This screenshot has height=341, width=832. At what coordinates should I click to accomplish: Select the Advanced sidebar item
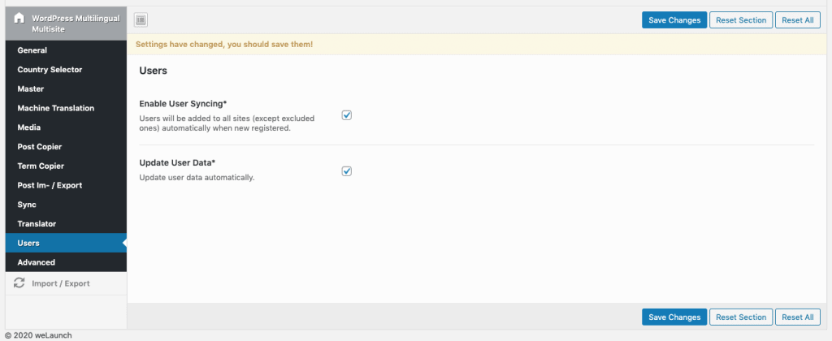(x=37, y=262)
